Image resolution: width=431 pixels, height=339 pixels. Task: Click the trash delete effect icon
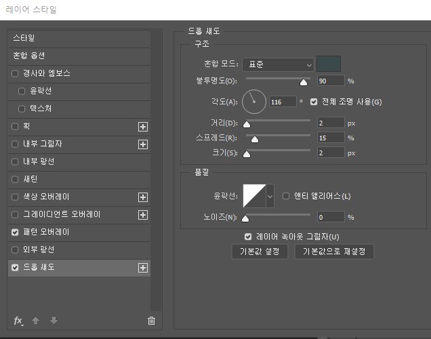click(x=151, y=321)
